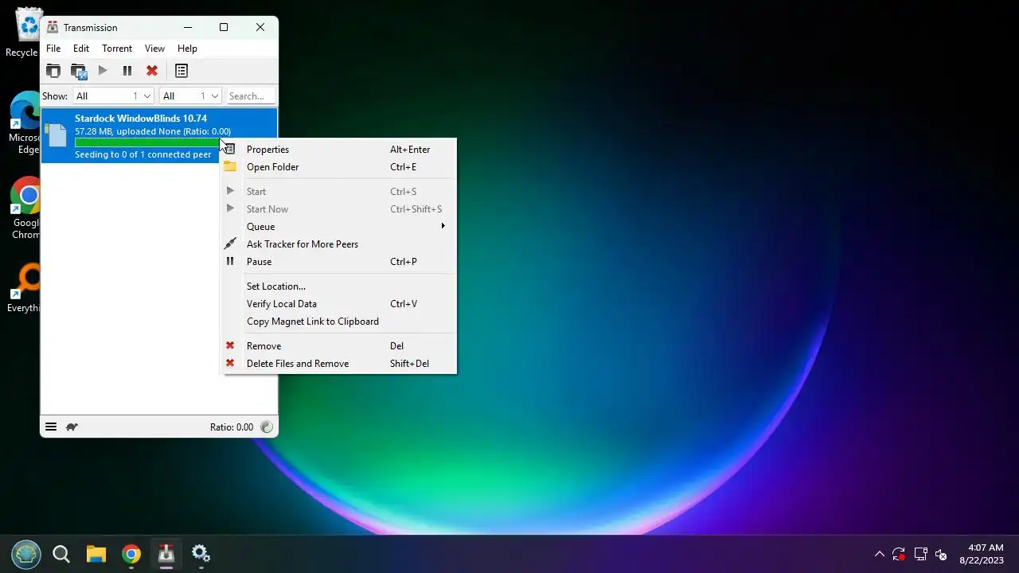Click the Settings gear taskbar icon

(x=201, y=554)
